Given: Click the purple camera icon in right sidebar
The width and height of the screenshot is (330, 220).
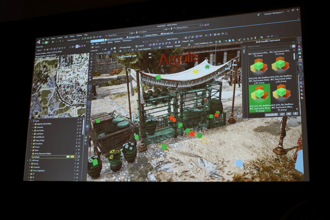Looking at the screenshot, I should (x=299, y=46).
